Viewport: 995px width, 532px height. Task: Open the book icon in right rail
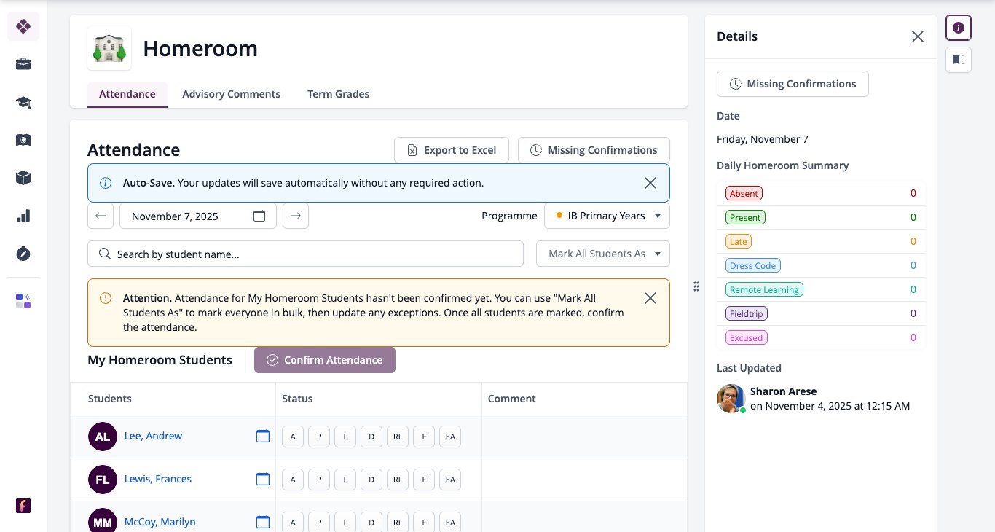click(x=959, y=60)
